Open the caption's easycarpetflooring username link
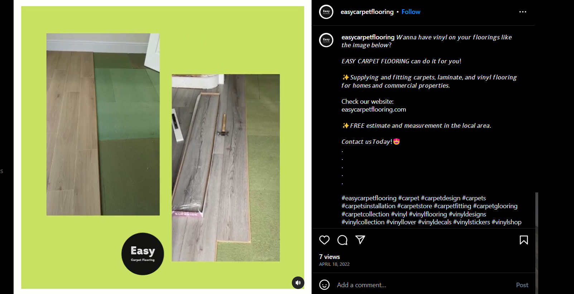Screen dimensions: 574x294 [368, 37]
